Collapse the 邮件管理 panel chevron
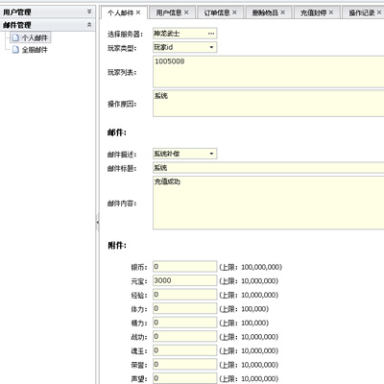 (x=89, y=25)
